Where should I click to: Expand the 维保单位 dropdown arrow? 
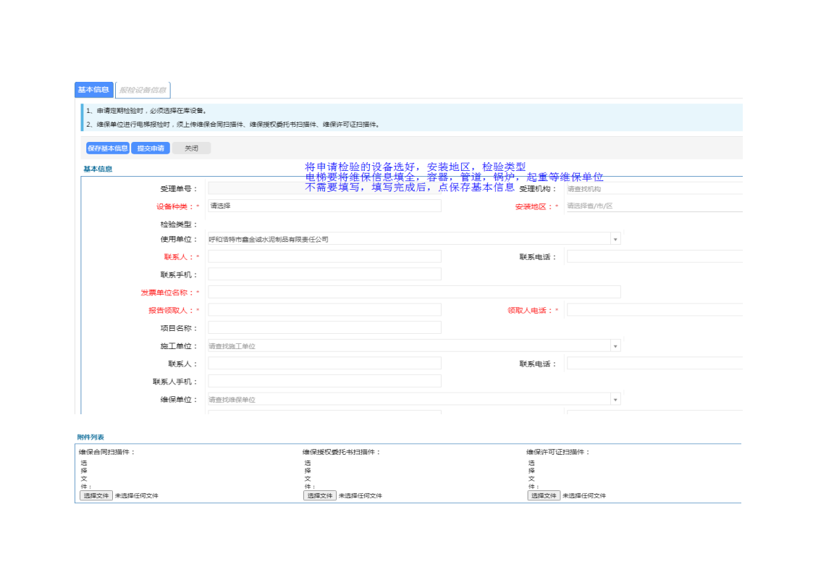[x=615, y=399]
